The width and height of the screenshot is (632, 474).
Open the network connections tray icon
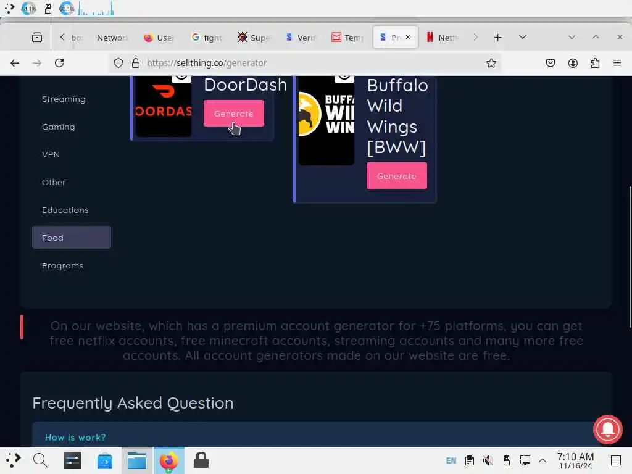click(x=525, y=460)
